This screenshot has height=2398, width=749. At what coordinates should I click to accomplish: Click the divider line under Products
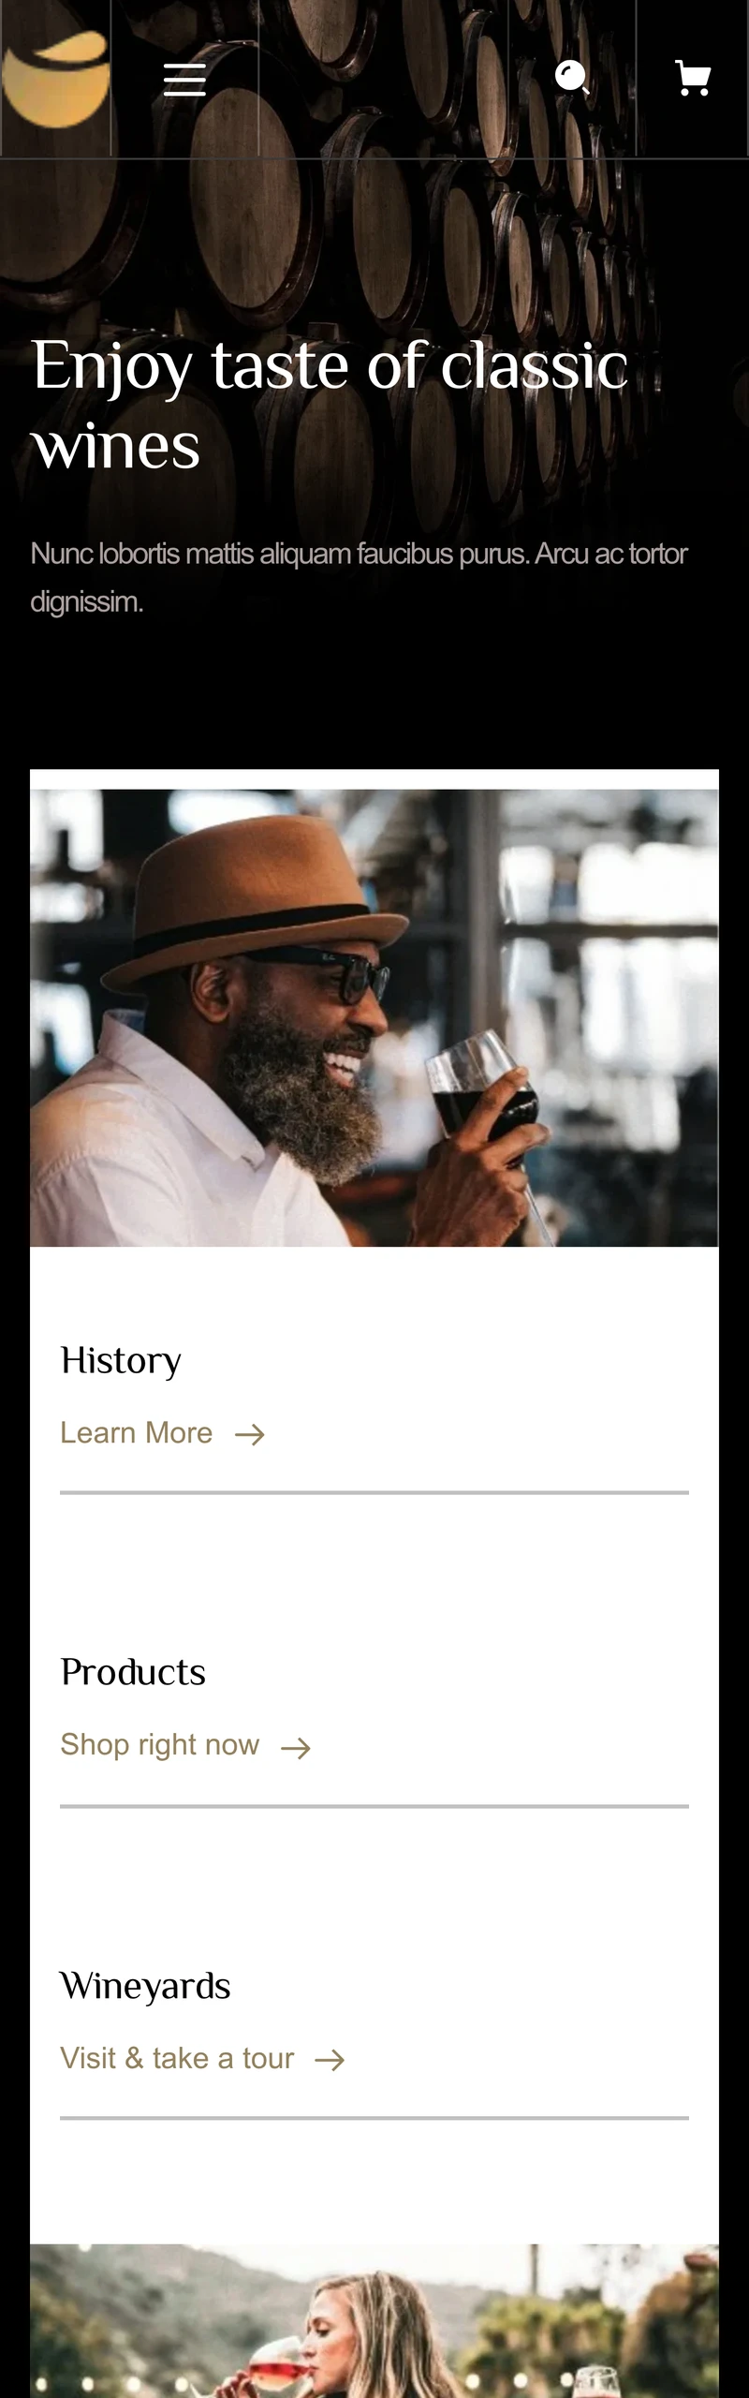(374, 1805)
